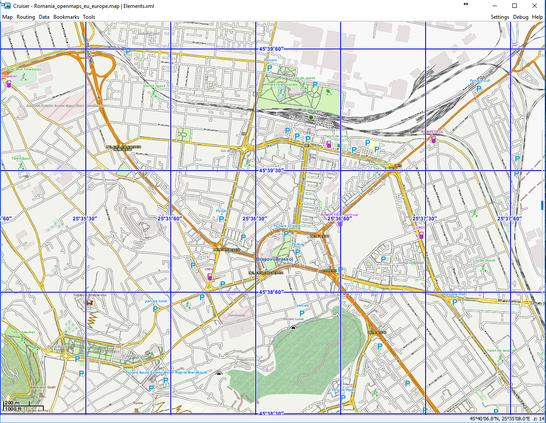The height and width of the screenshot is (423, 546).
Task: Select the Intrare tunel tunnel icon
Action: 293,326
